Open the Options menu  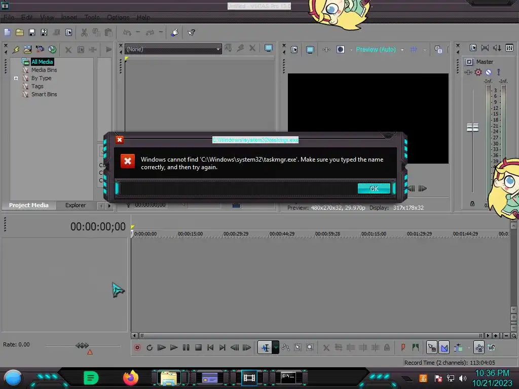[118, 17]
